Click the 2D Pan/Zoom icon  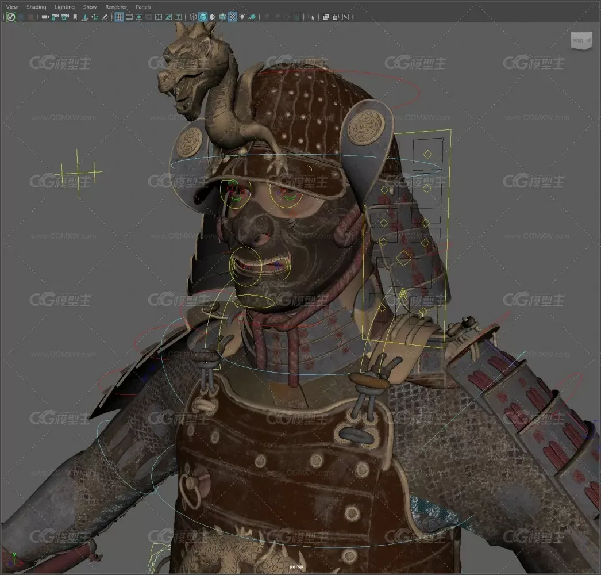point(94,17)
